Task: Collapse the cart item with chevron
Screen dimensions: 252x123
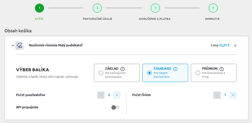Action: click(13, 45)
